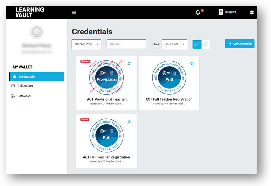The width and height of the screenshot is (271, 186).
Task: Open the Graphic View dropdown
Action: pos(86,44)
